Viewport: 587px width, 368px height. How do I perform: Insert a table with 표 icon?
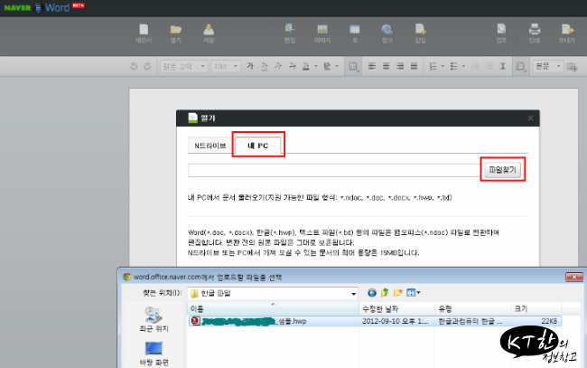(355, 33)
